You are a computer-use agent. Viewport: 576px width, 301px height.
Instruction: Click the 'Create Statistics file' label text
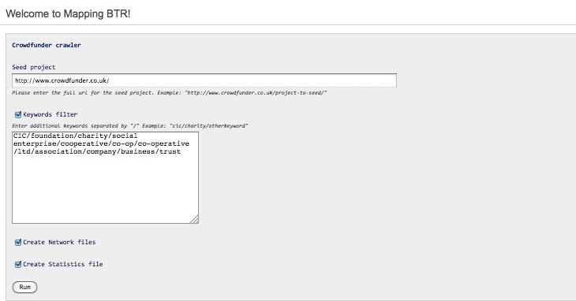tap(63, 264)
